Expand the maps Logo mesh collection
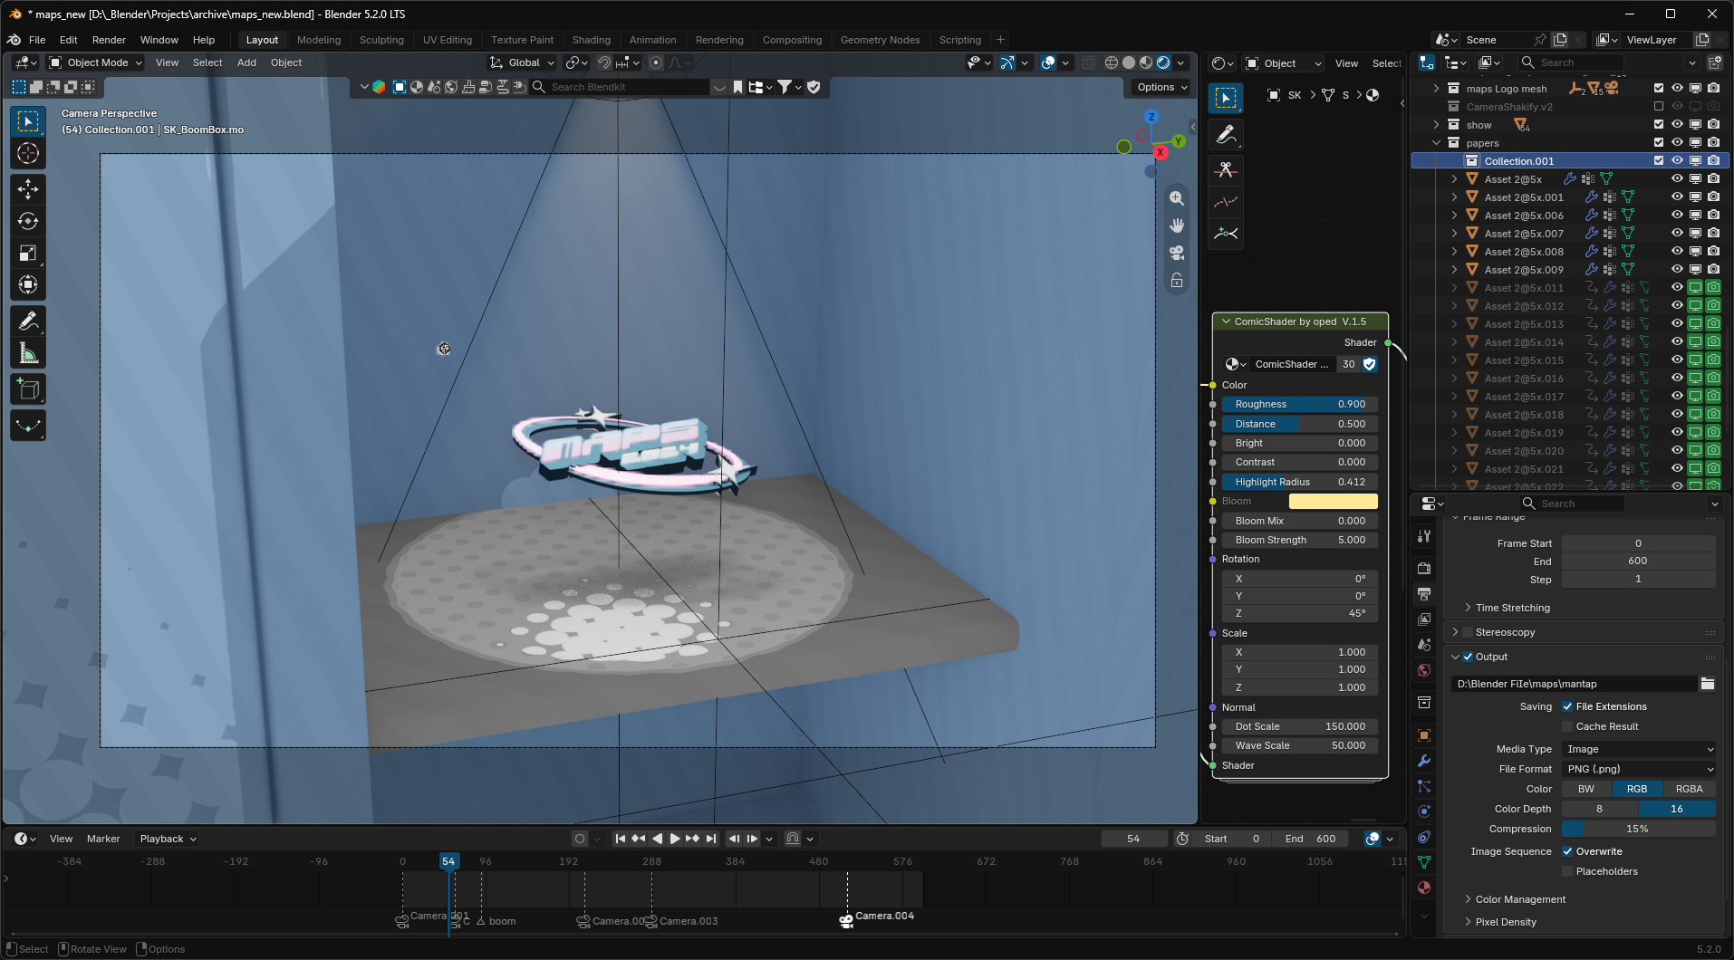The image size is (1734, 960). [1436, 89]
